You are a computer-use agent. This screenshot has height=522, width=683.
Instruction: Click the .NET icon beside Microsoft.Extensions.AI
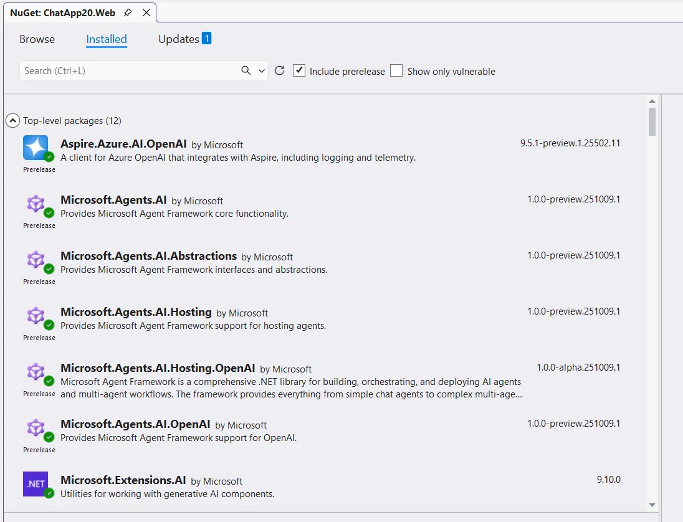(x=36, y=484)
